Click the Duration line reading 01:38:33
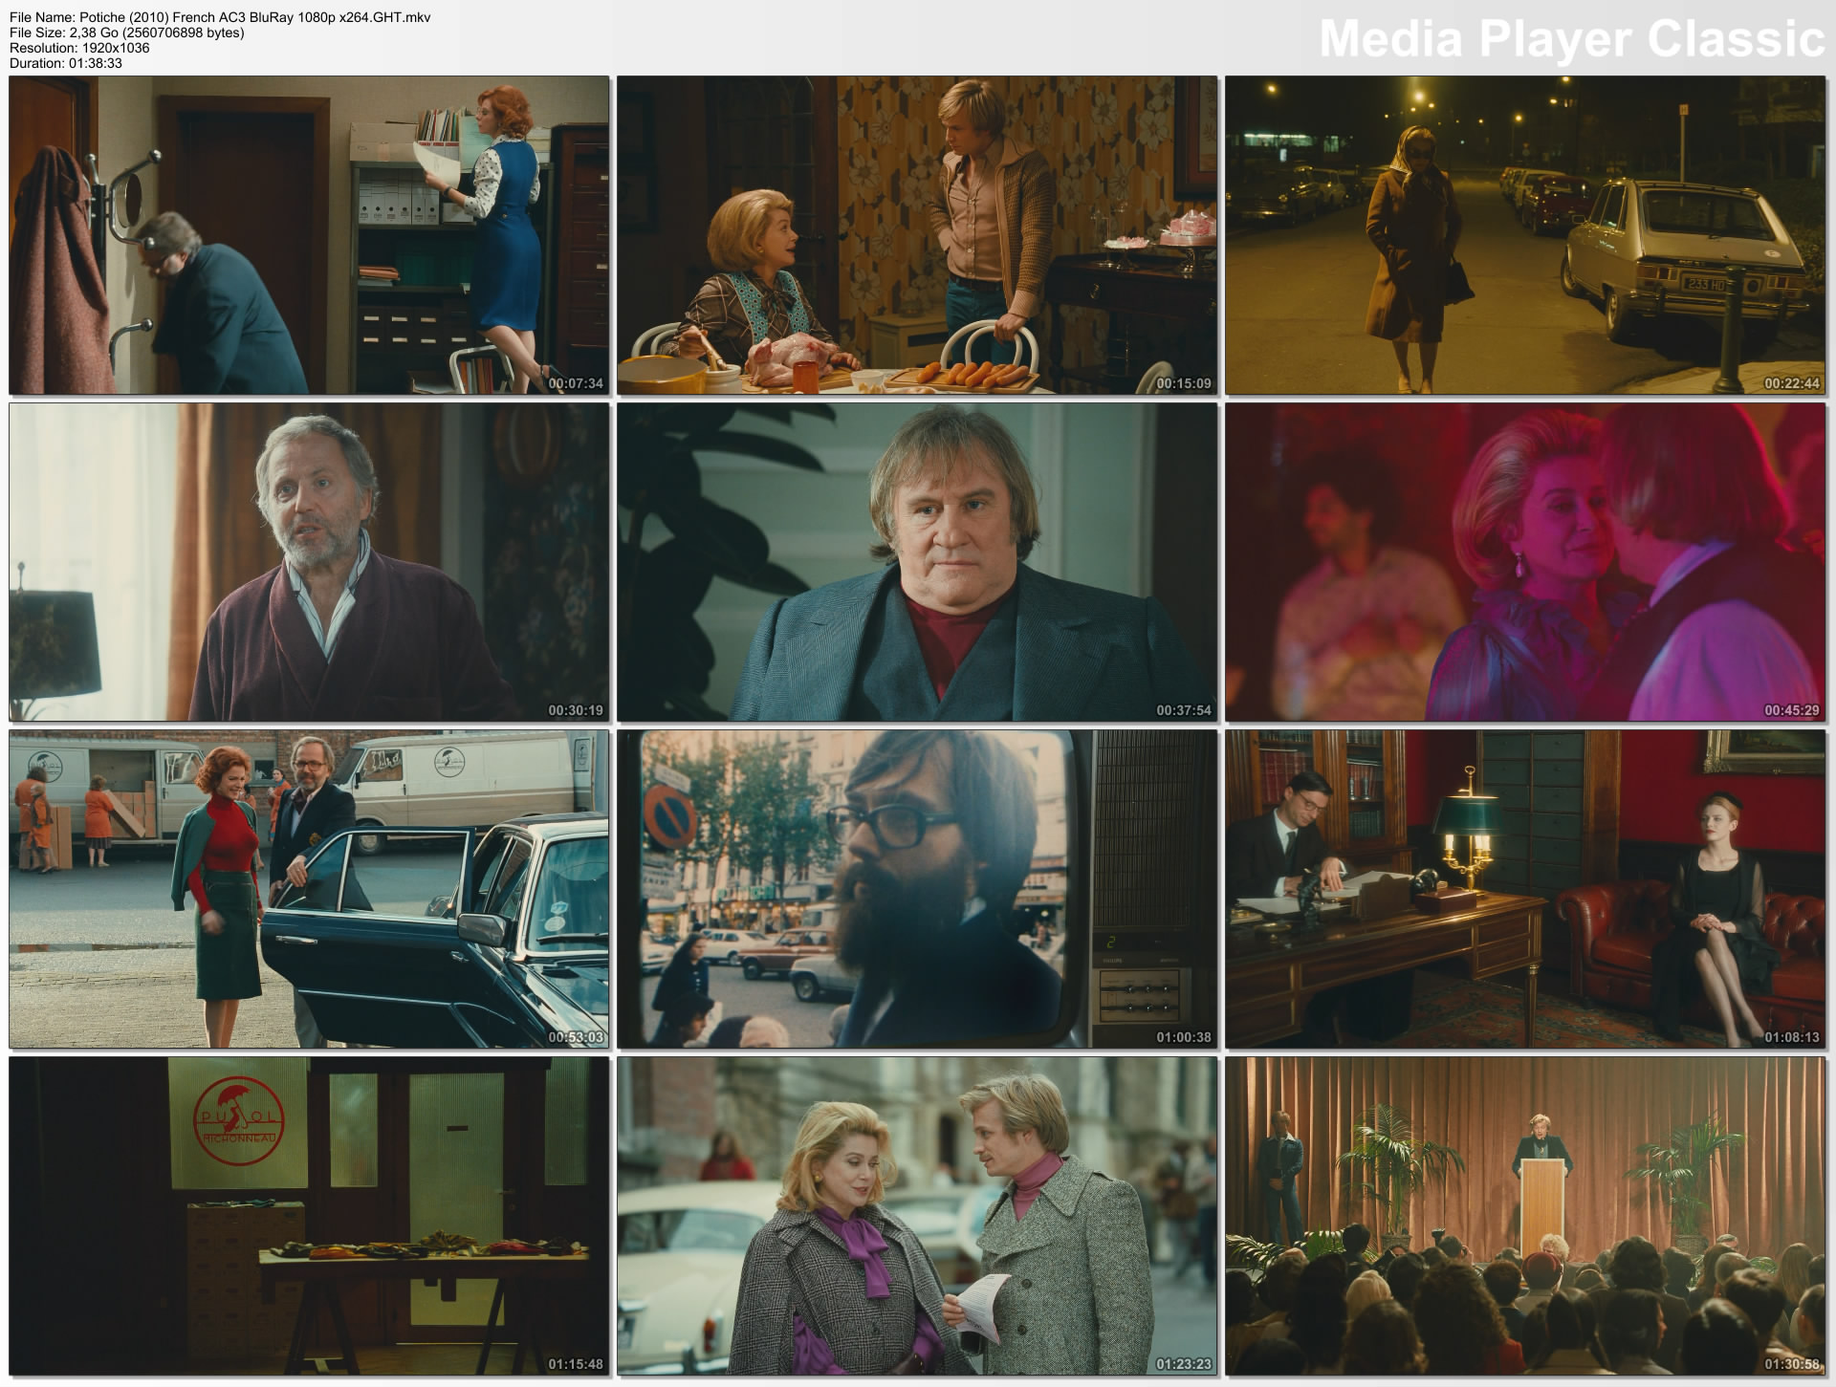 click(65, 63)
